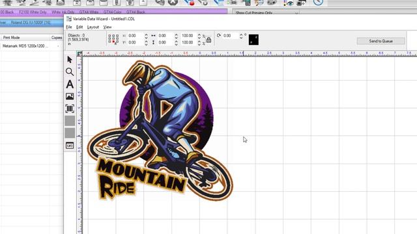This screenshot has width=417, height=234.
Task: Open the Layout menu
Action: click(93, 27)
